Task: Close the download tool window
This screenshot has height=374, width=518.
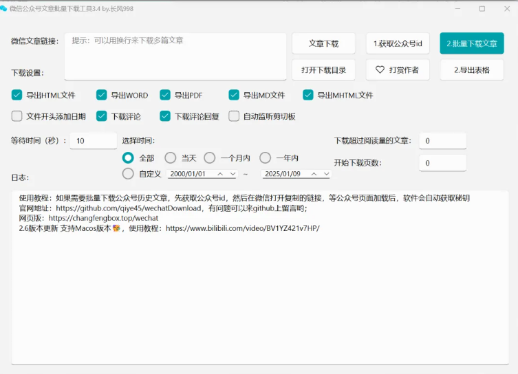Action: click(x=507, y=8)
